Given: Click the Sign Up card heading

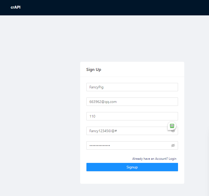Looking at the screenshot, I should tap(94, 70).
